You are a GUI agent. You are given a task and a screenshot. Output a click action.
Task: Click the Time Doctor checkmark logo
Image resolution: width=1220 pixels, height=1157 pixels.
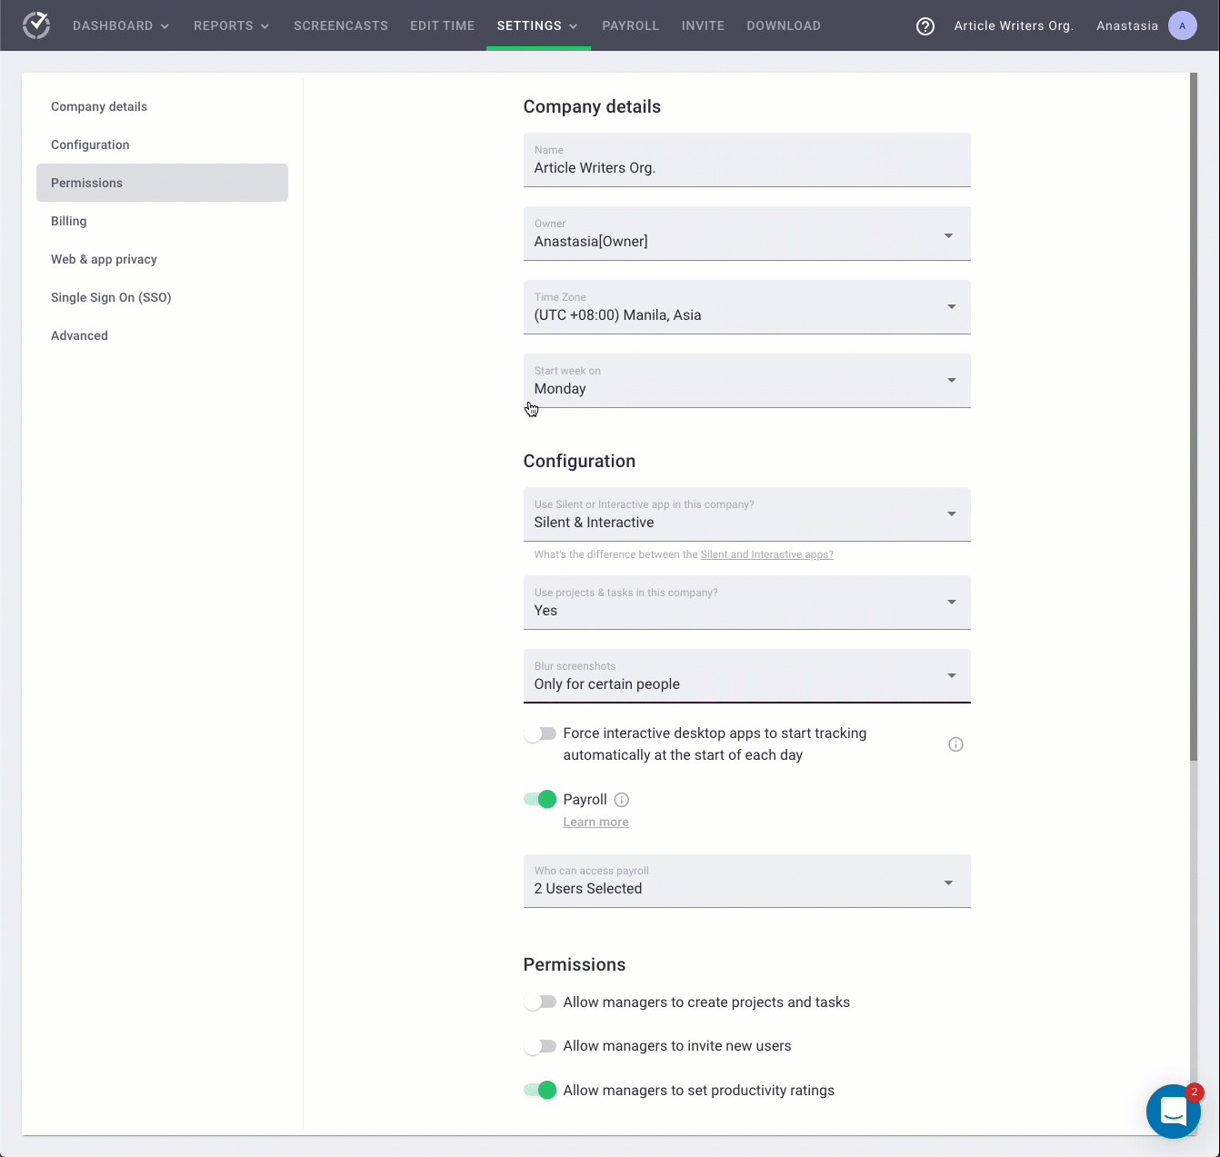coord(36,25)
